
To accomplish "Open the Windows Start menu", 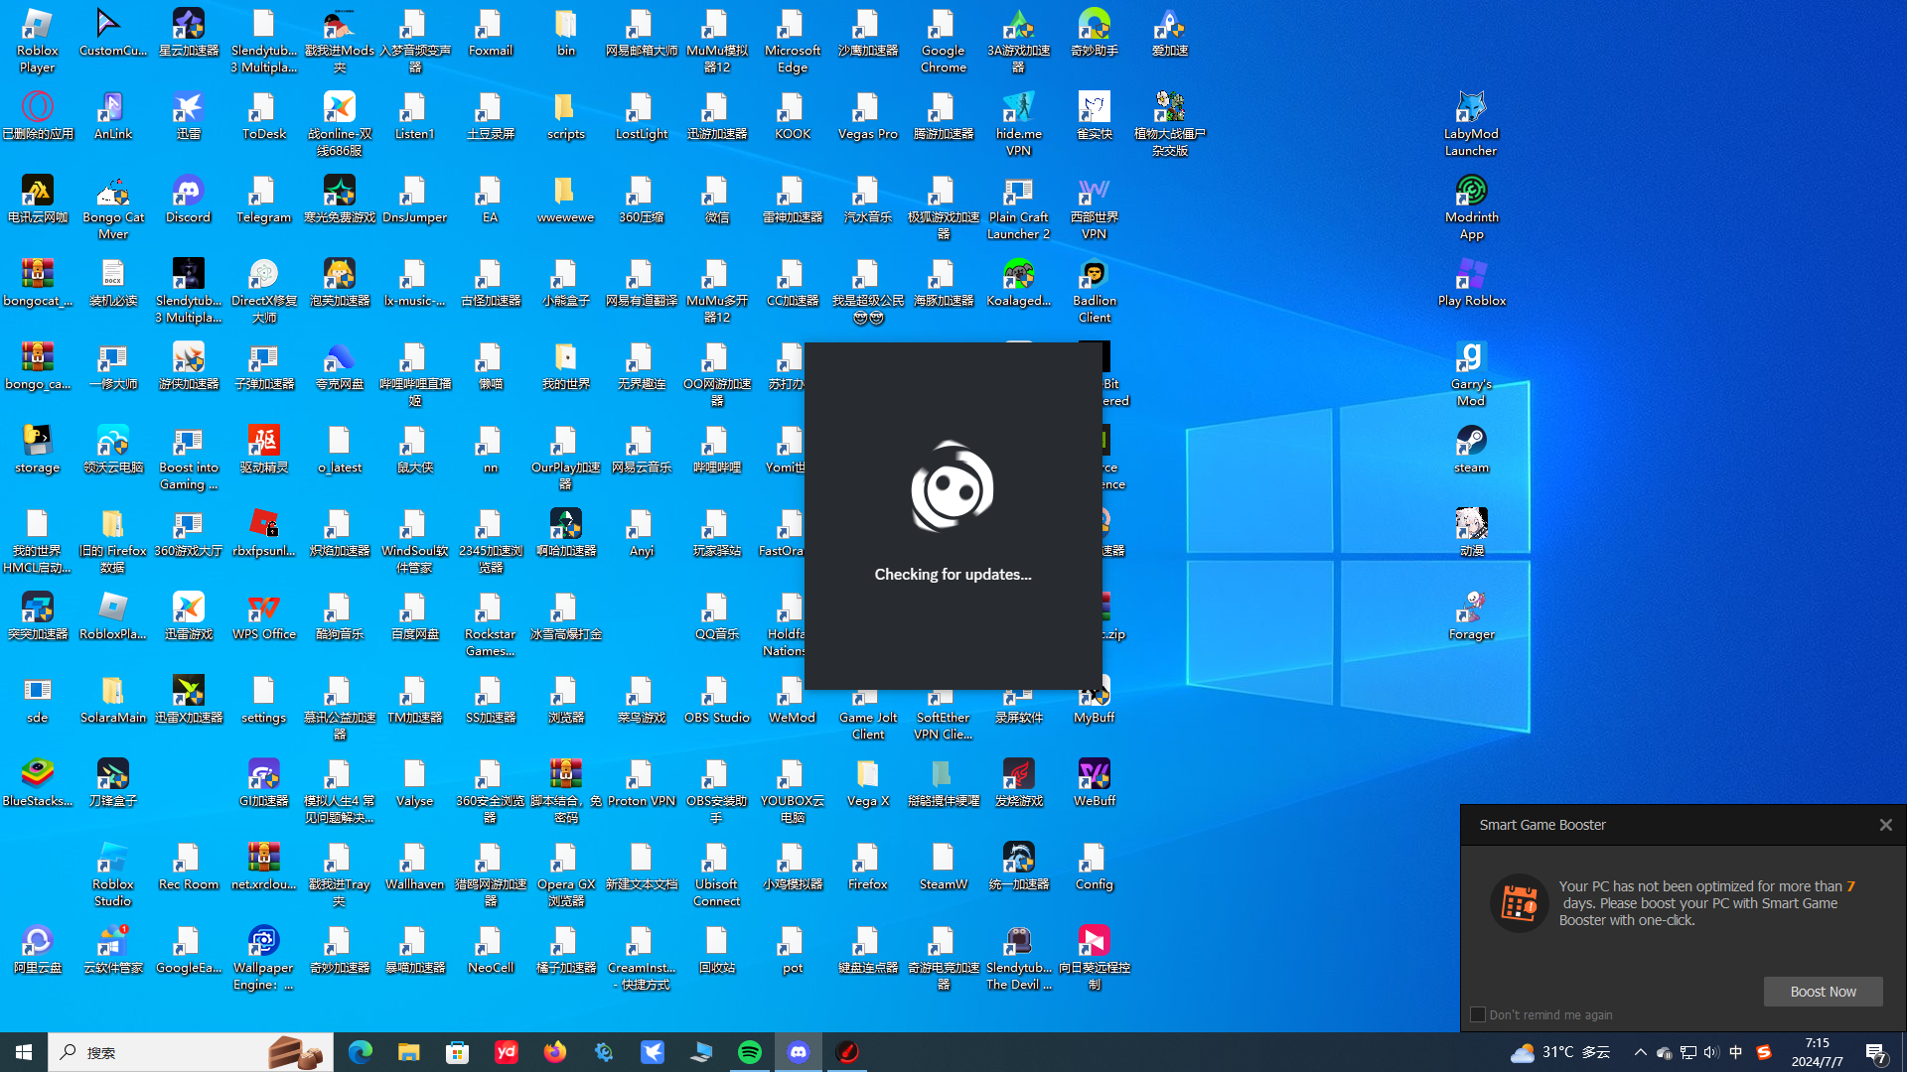I will (x=24, y=1052).
